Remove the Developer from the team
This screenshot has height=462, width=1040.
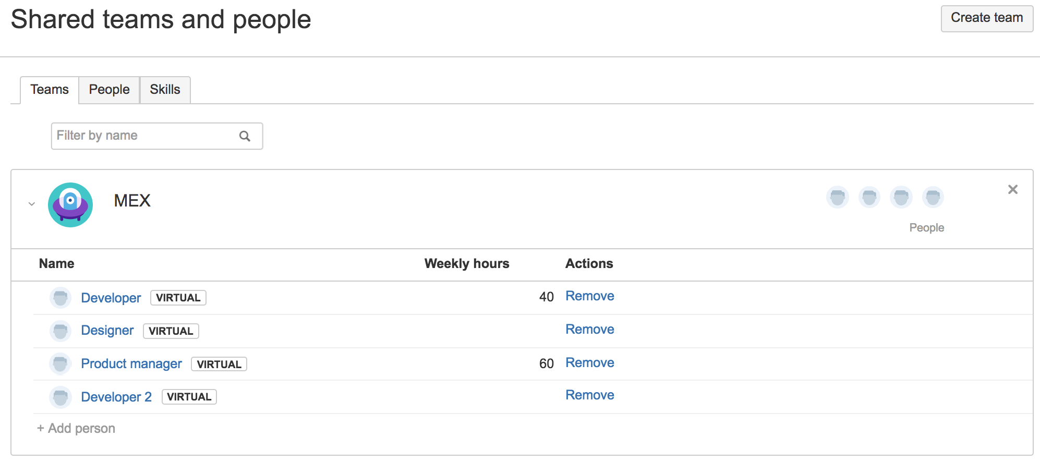[590, 296]
